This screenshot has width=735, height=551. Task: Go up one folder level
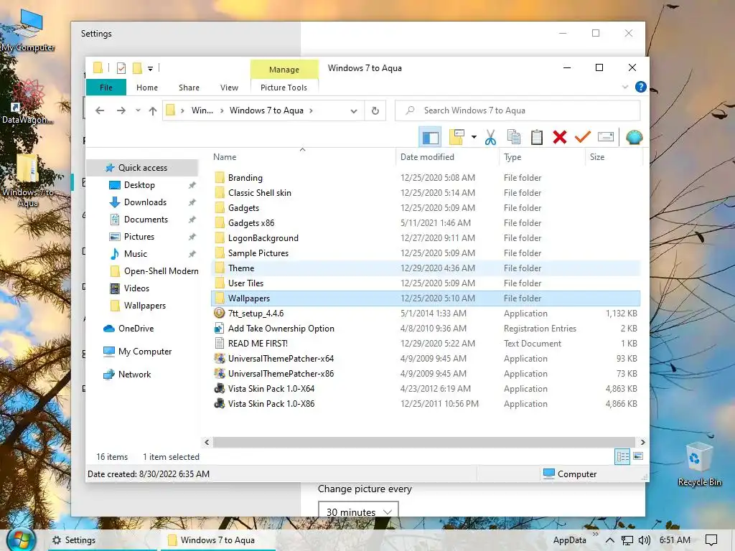click(x=153, y=110)
